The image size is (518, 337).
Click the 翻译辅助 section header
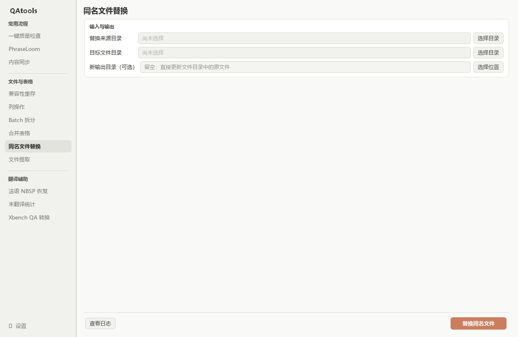tap(18, 179)
